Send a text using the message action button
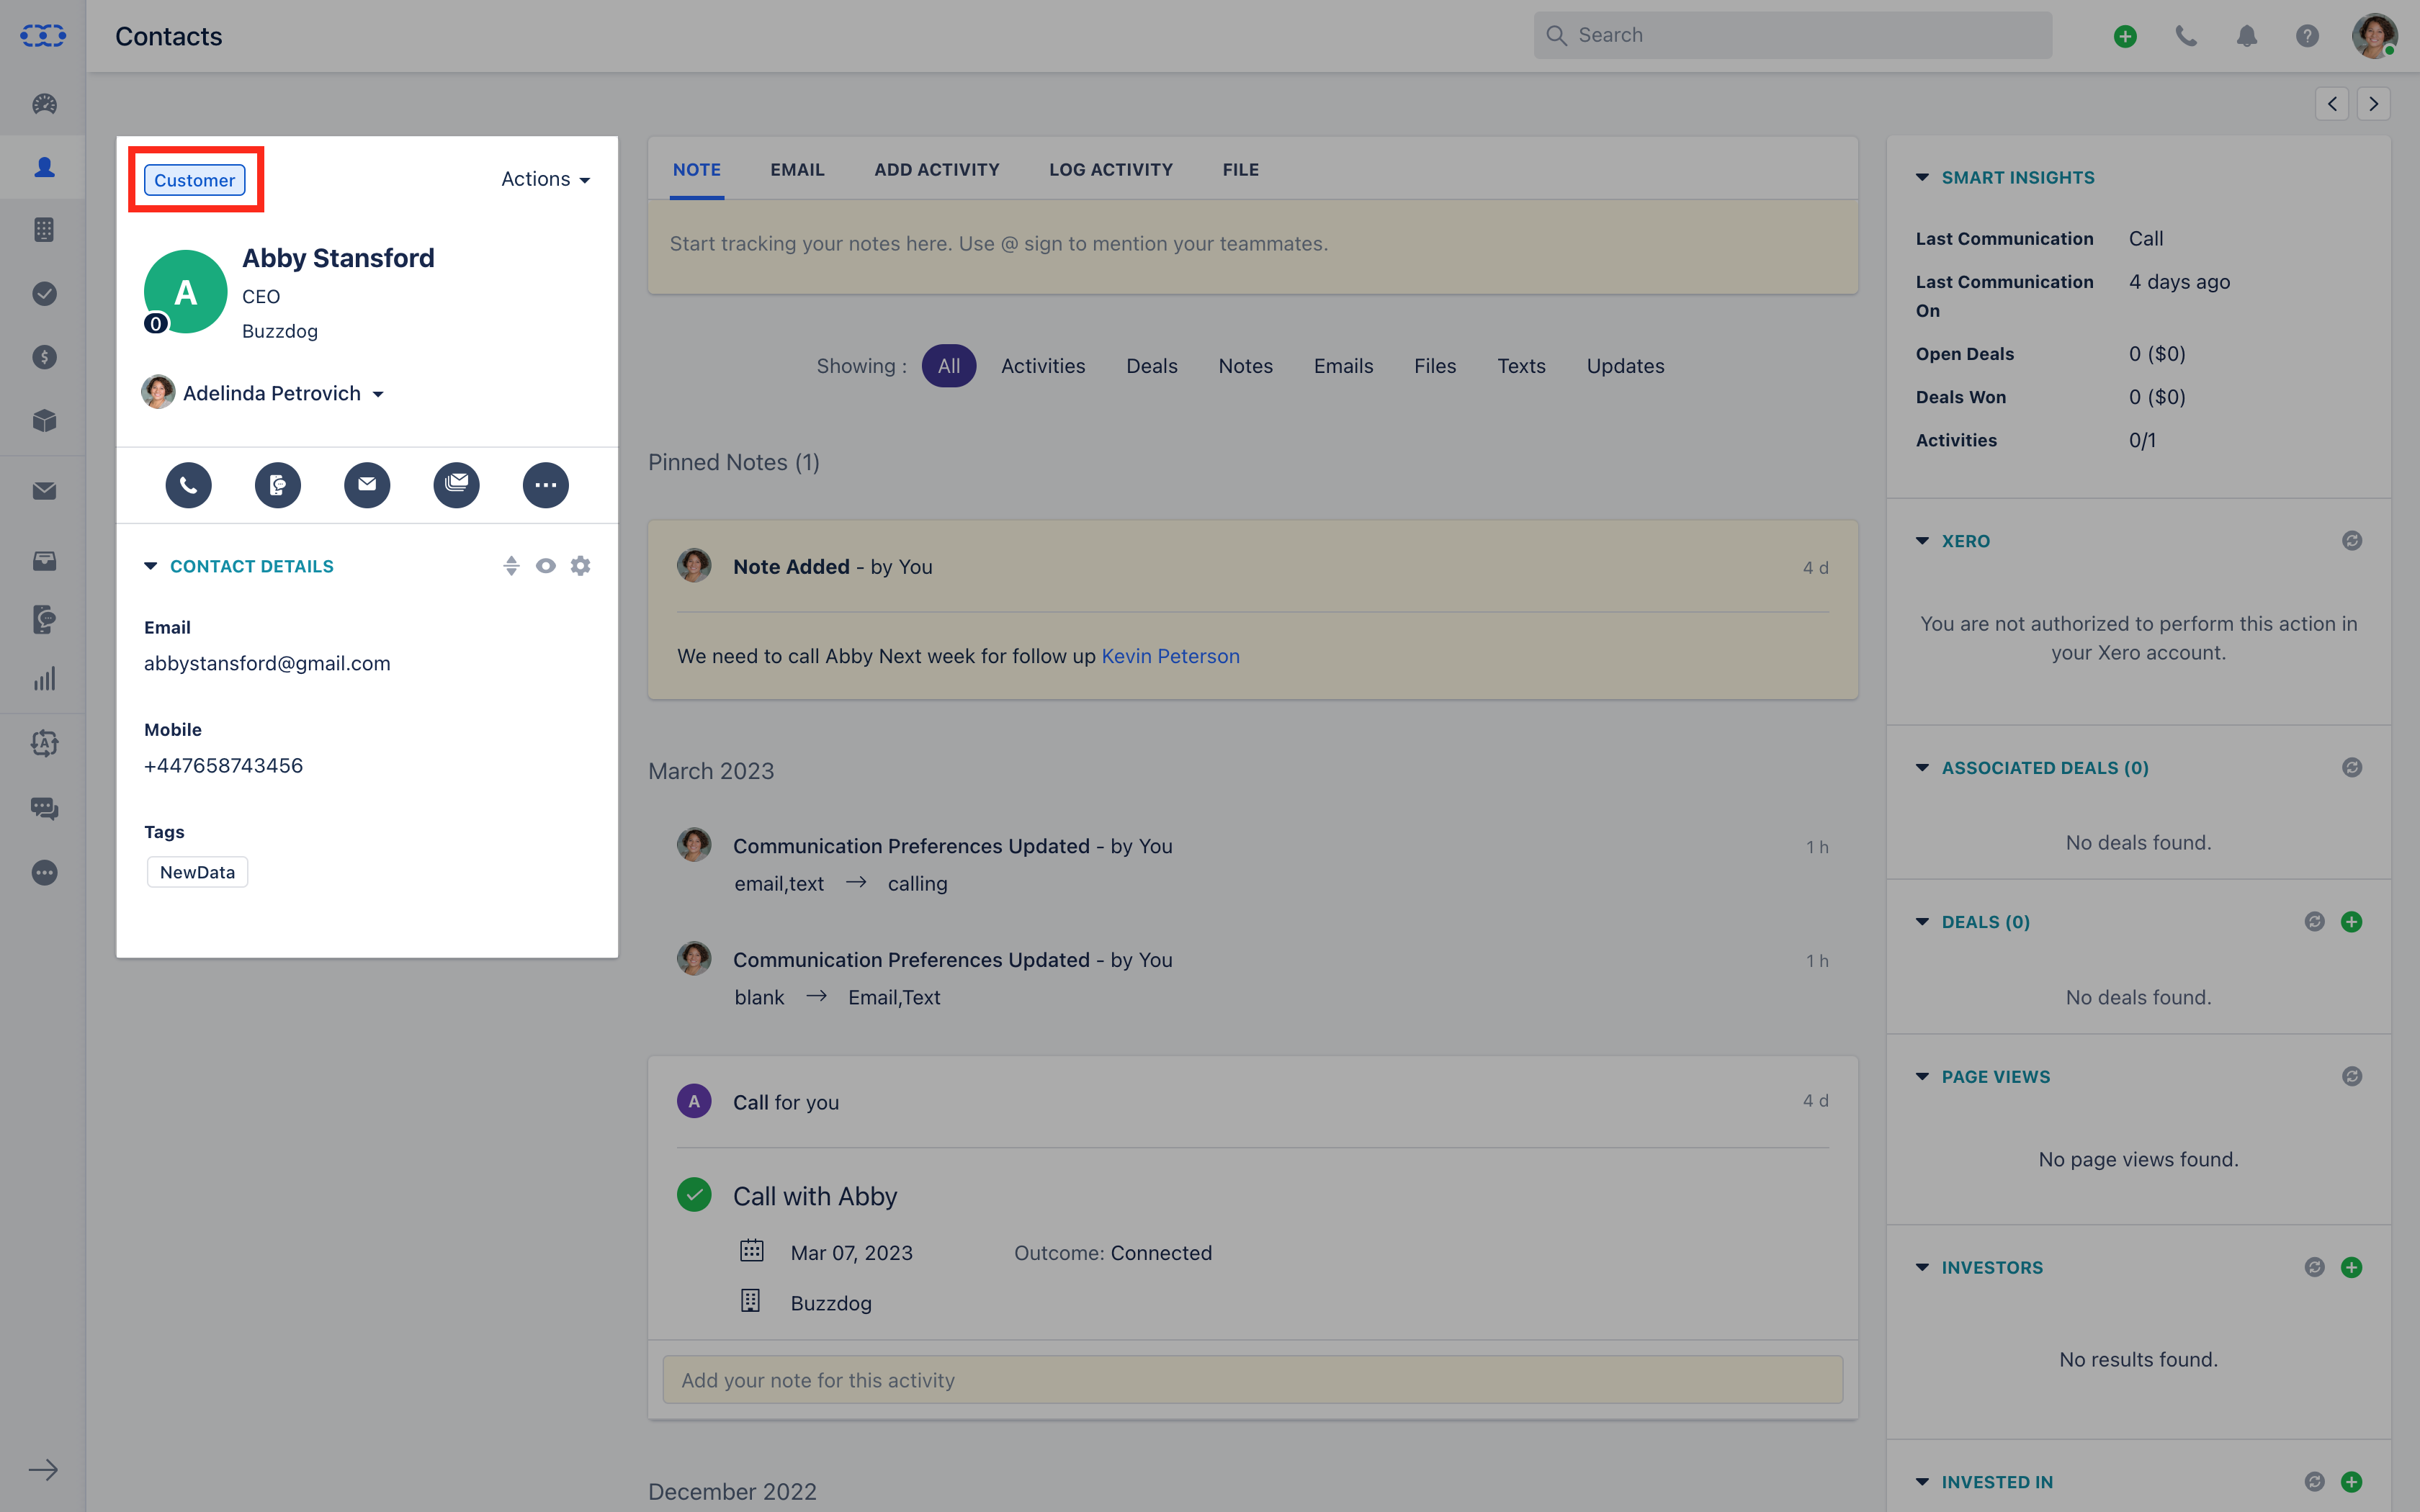The width and height of the screenshot is (2420, 1512). pos(278,485)
